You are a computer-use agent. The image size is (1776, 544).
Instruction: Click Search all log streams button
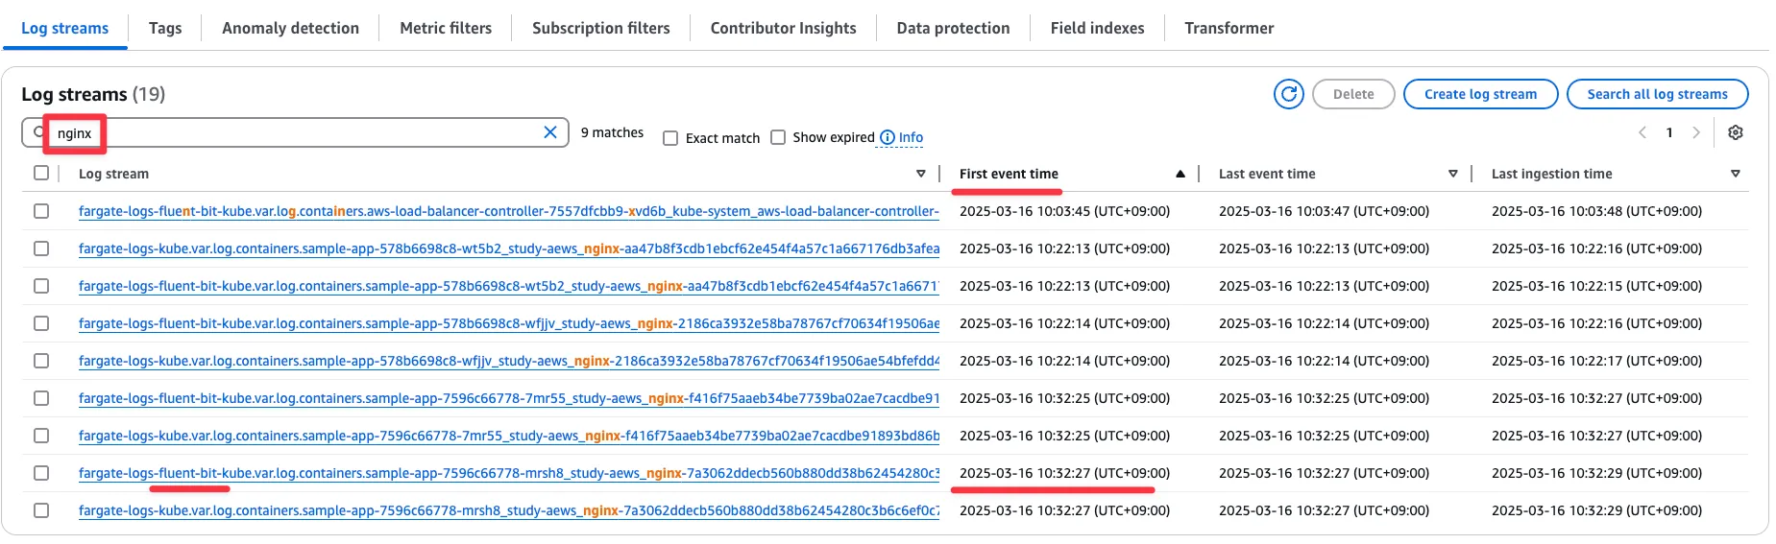pos(1657,94)
